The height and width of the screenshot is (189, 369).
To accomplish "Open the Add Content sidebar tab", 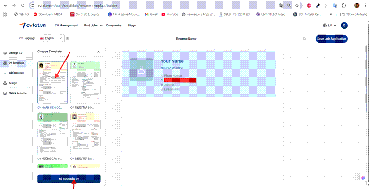I will (x=16, y=73).
